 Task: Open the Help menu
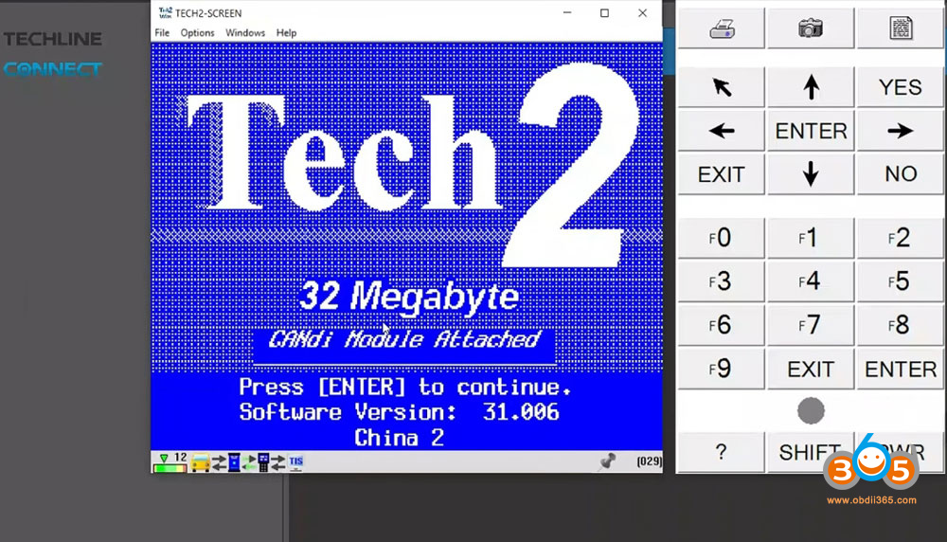(286, 33)
